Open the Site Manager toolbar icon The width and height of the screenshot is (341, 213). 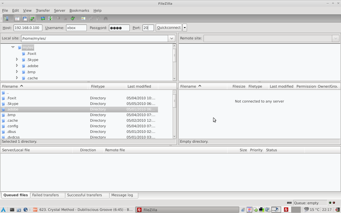tap(6, 18)
